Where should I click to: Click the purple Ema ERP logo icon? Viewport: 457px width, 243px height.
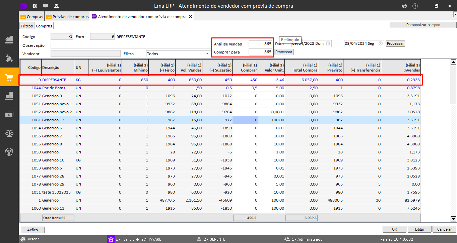pyautogui.click(x=24, y=6)
